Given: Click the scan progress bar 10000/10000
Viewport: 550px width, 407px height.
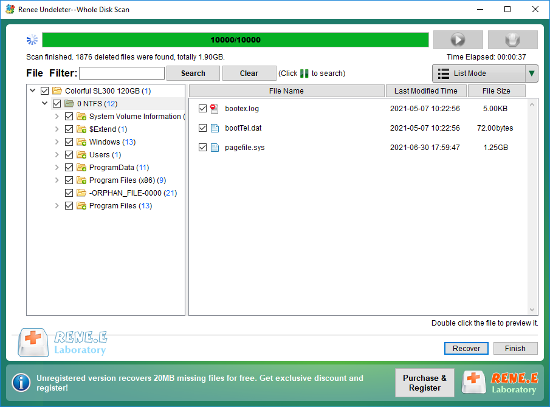Looking at the screenshot, I should pos(235,39).
